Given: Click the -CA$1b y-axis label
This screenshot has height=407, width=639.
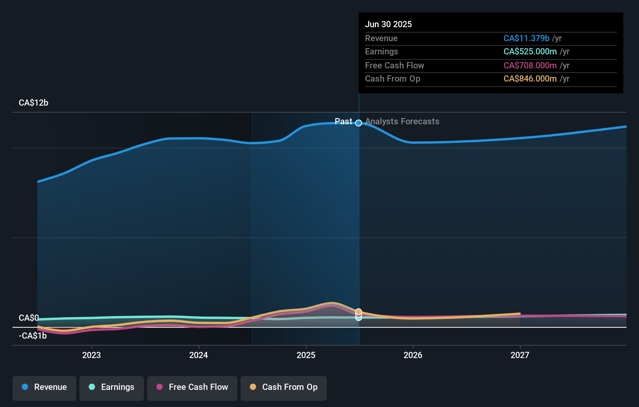Looking at the screenshot, I should [33, 336].
